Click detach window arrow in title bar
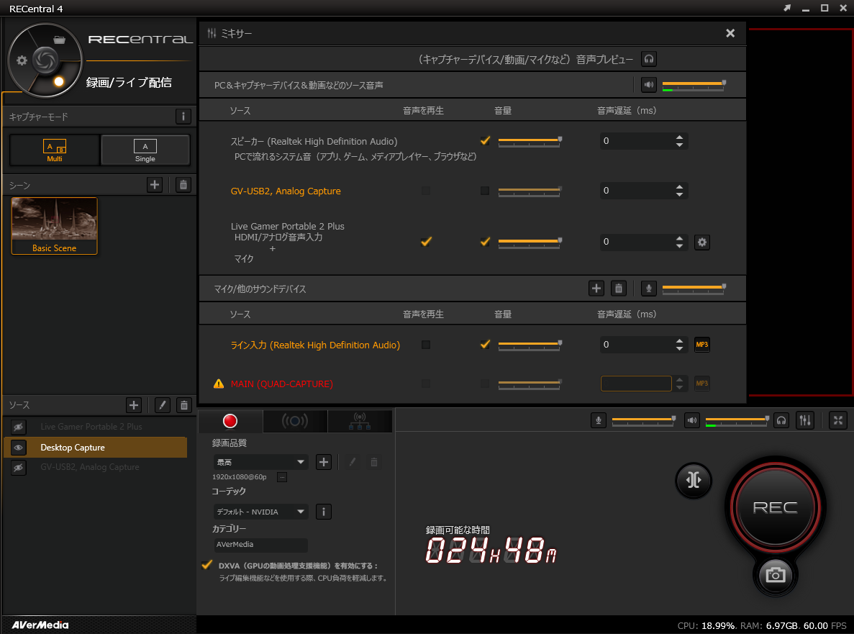 click(x=787, y=8)
